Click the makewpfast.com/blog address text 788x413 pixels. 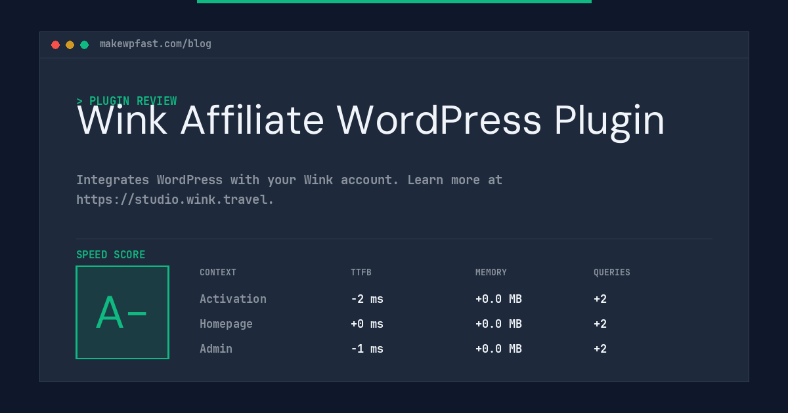[x=156, y=44]
